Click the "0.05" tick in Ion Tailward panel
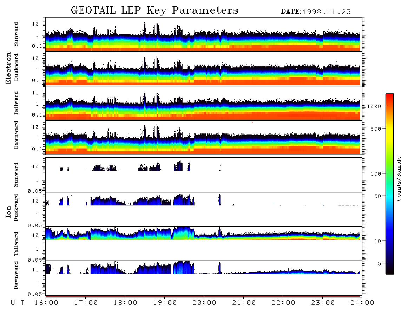 [35, 259]
